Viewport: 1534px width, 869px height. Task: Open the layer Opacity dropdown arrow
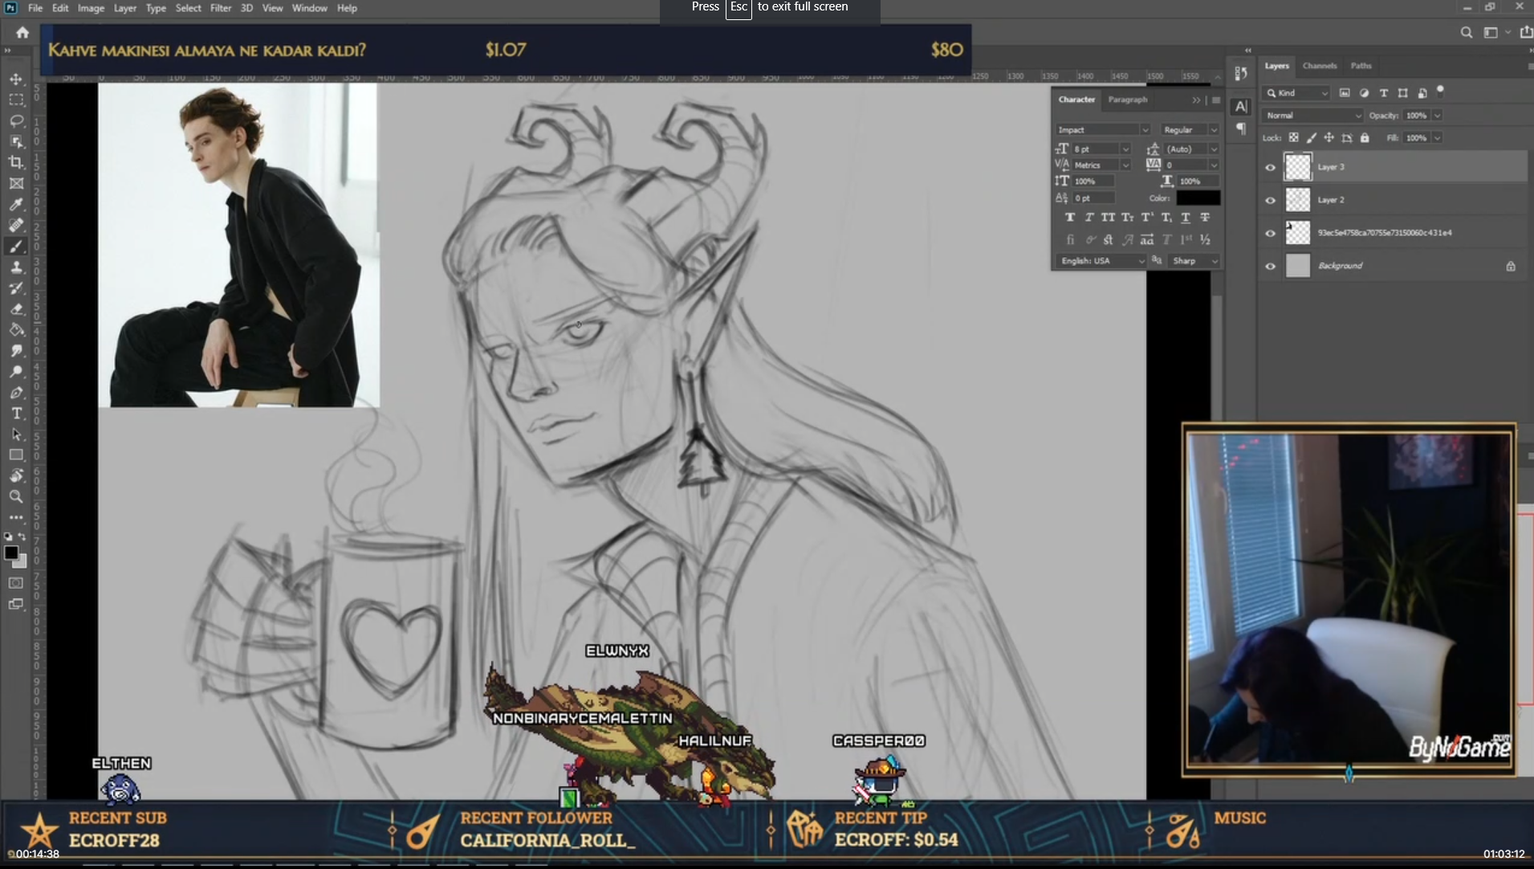(x=1437, y=116)
